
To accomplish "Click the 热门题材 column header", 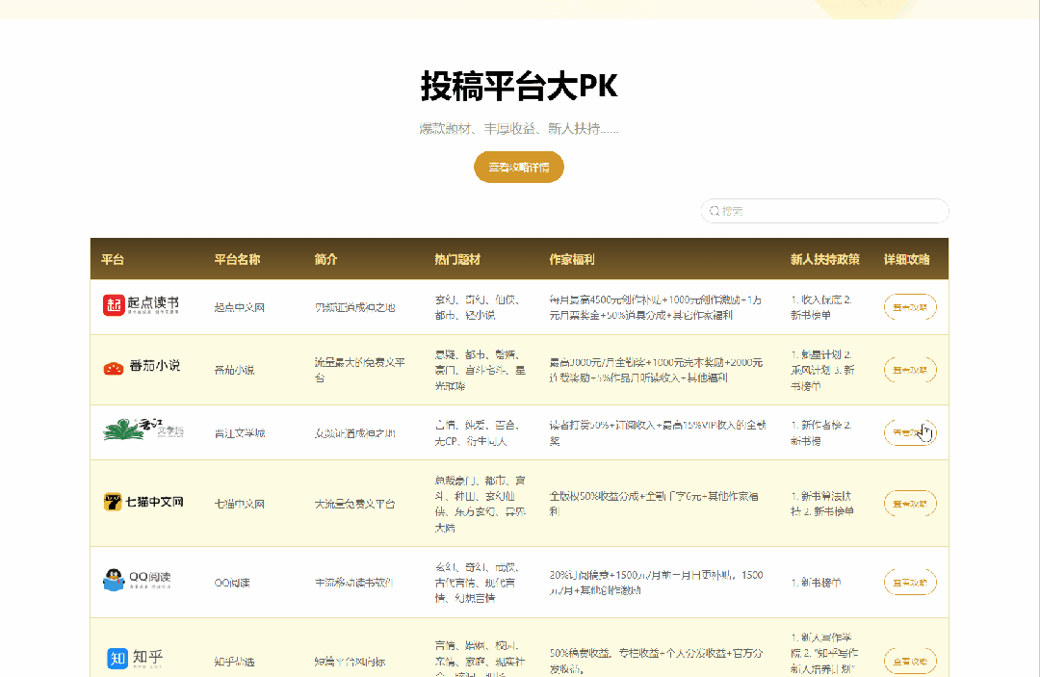I will point(457,259).
